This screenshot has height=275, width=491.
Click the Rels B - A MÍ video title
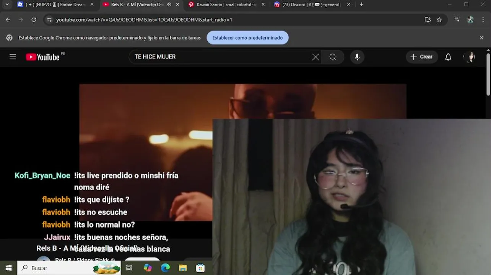[x=87, y=248]
